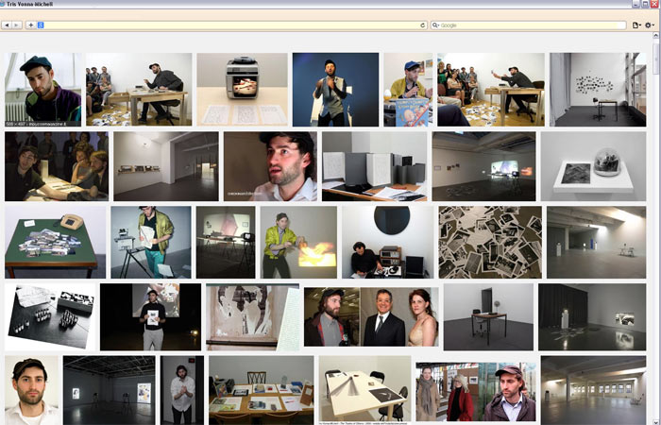Screen dimensions: 661x425
Task: Open photo of man in yellow-green jacket holding papers
Action: coord(151,242)
